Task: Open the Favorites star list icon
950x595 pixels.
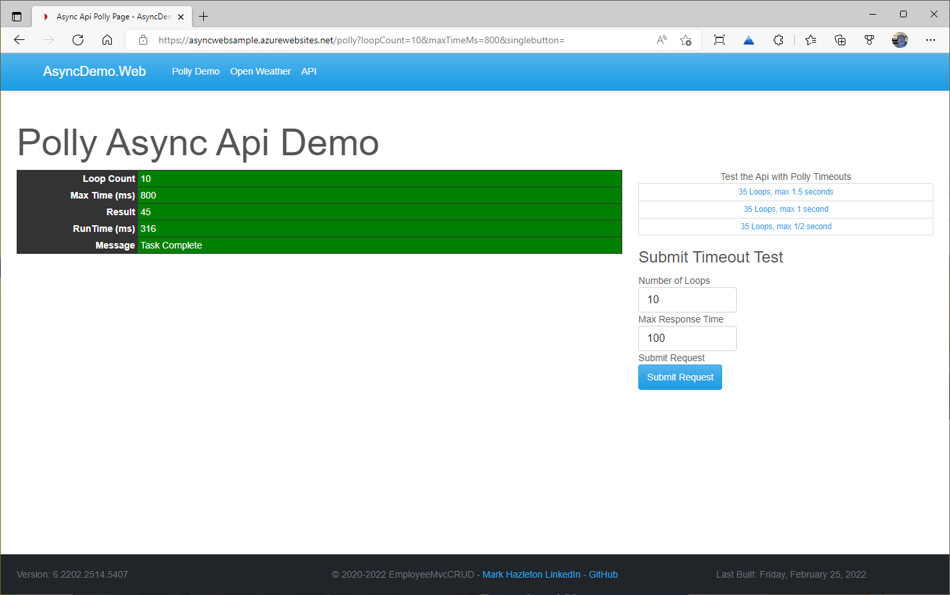Action: [810, 40]
